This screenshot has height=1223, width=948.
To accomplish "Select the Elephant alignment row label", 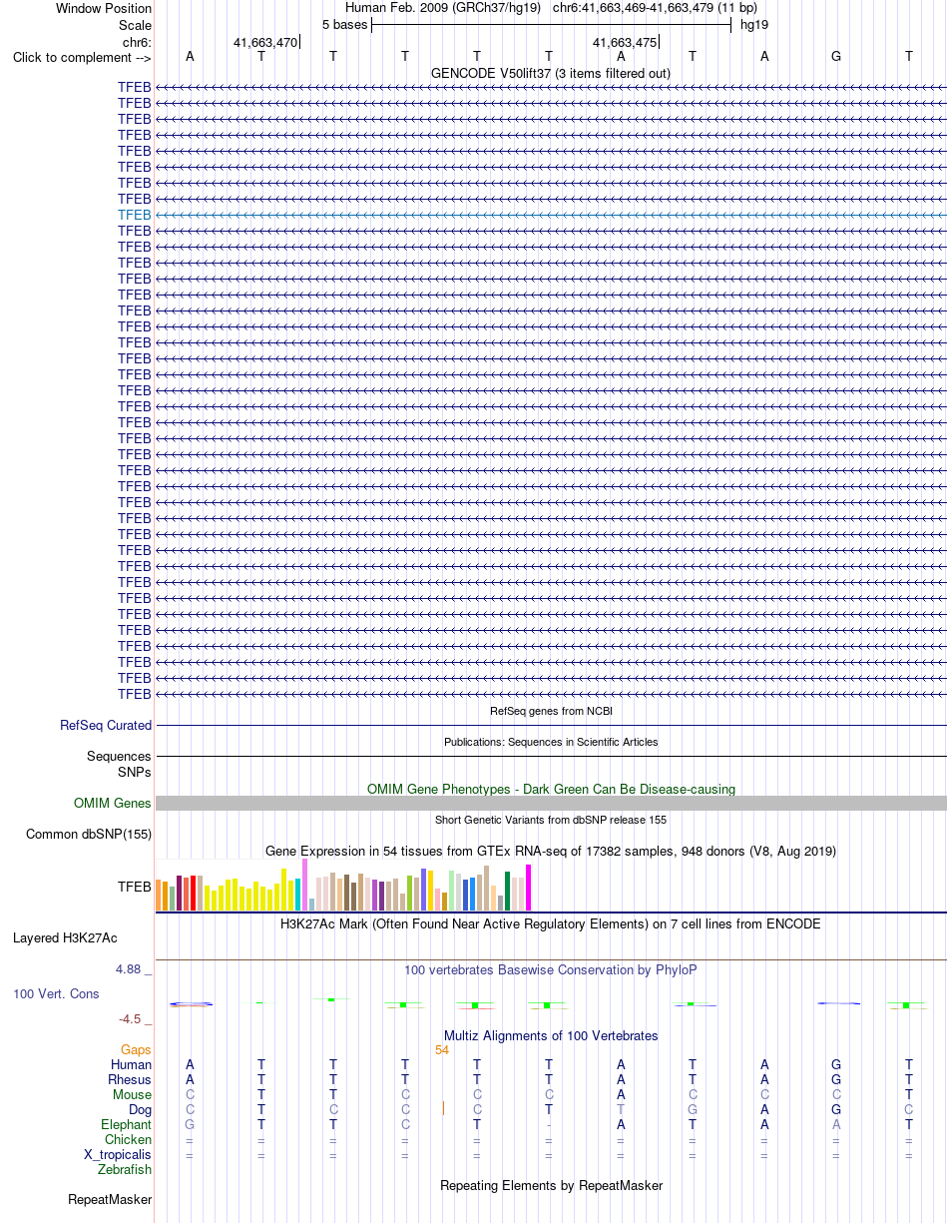I will [127, 1125].
